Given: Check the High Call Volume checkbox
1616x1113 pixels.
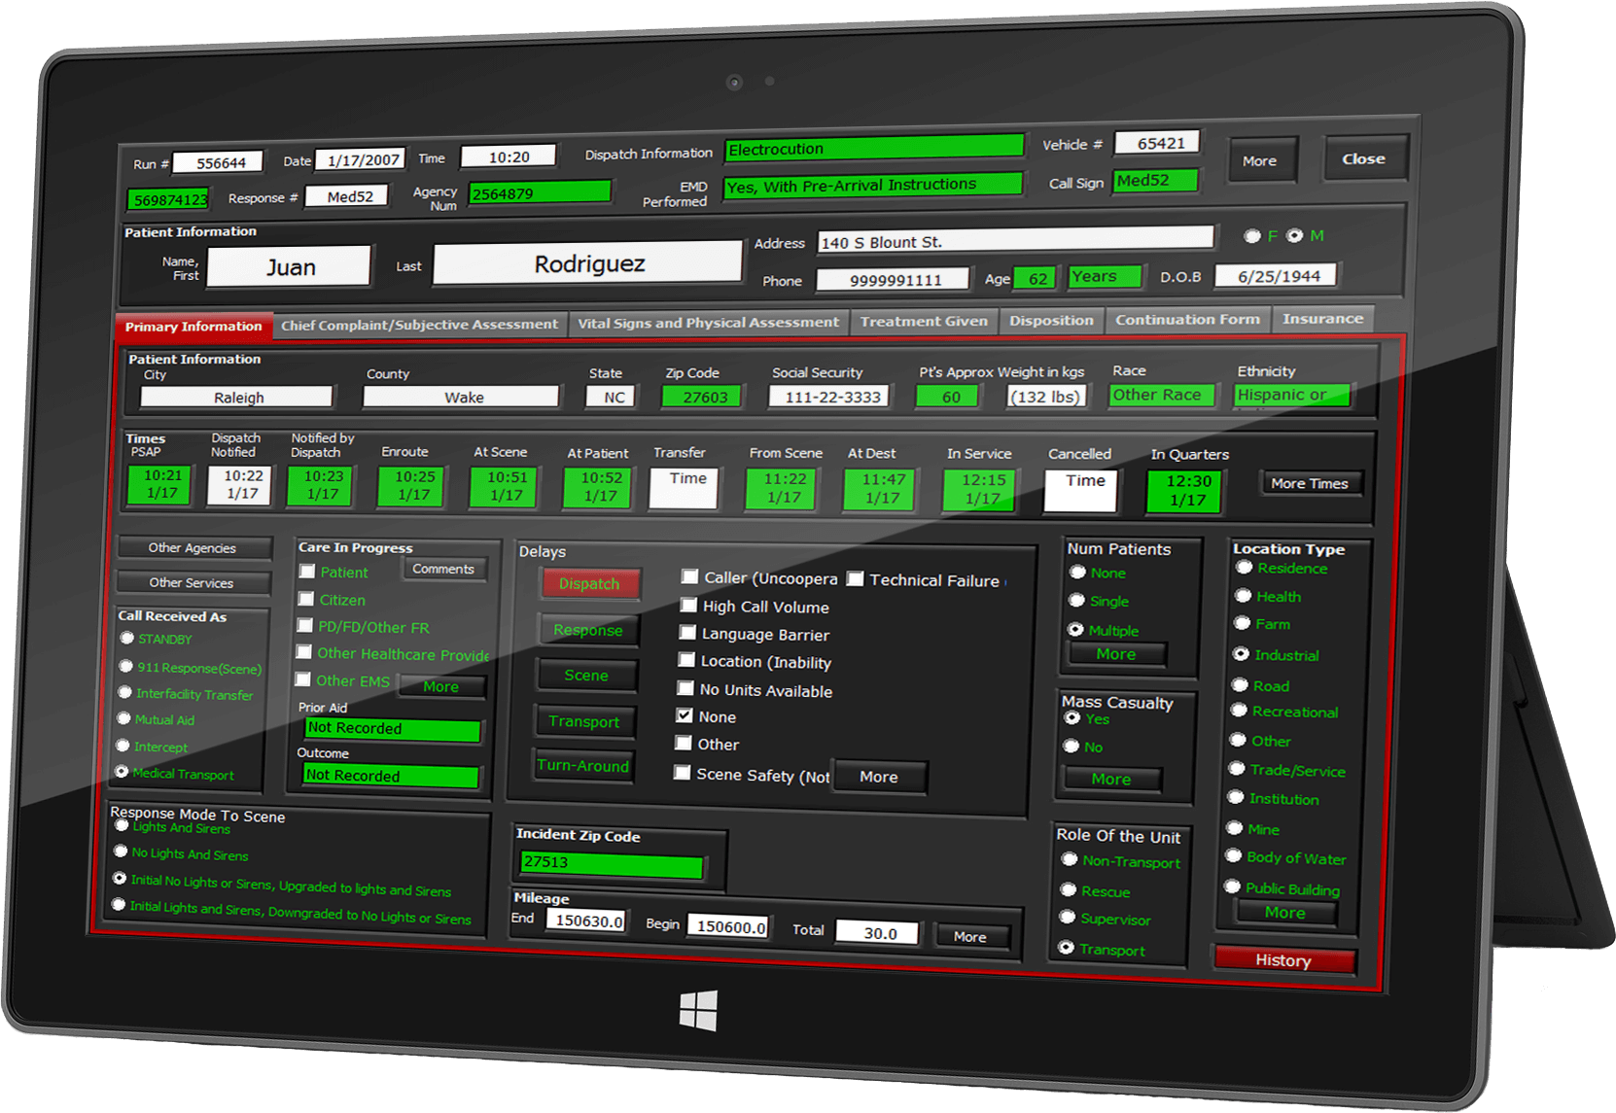Looking at the screenshot, I should [687, 606].
